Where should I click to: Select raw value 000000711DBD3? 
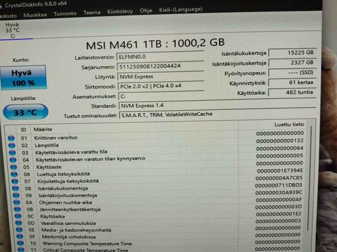click(278, 185)
